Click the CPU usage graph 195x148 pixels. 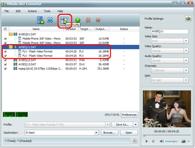tap(15, 115)
